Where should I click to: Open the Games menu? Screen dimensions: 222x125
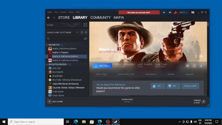(x=71, y=12)
